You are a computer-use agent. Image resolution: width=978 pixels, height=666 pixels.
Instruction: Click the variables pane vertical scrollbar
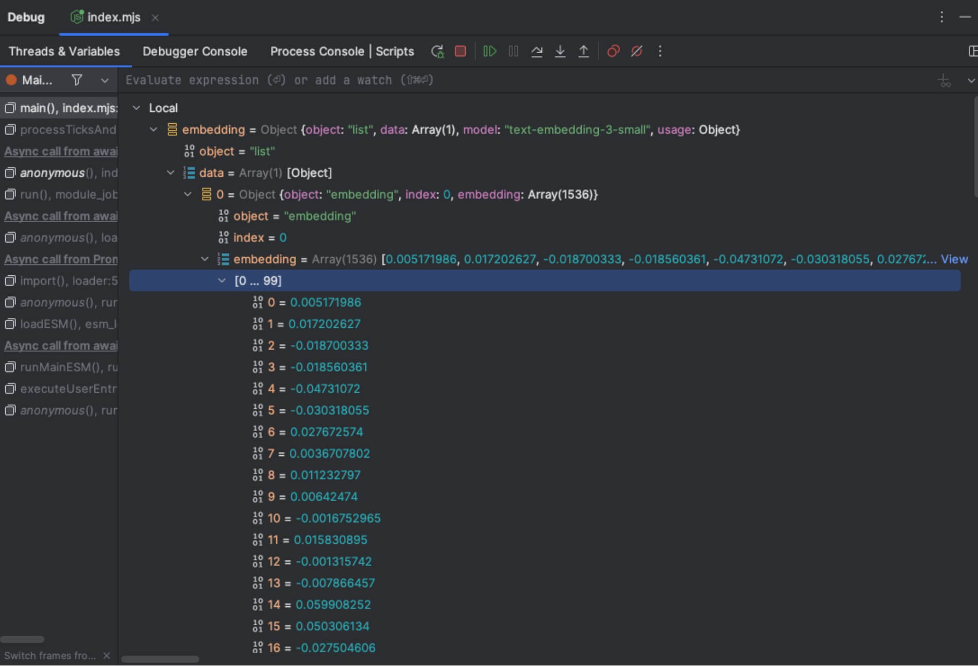pos(975,147)
